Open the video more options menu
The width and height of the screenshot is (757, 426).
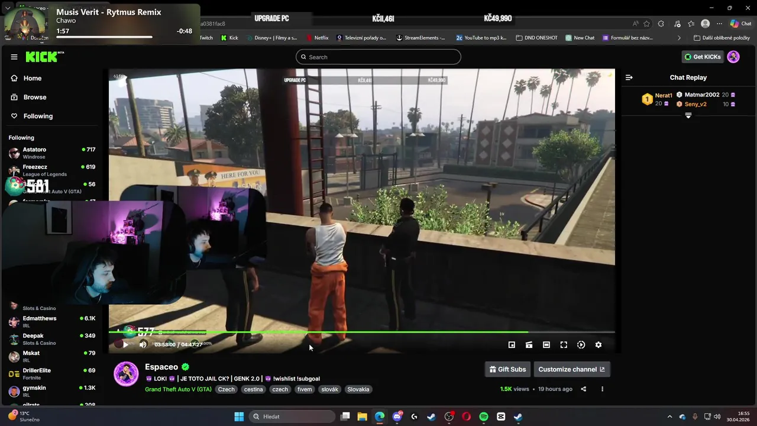pyautogui.click(x=602, y=389)
